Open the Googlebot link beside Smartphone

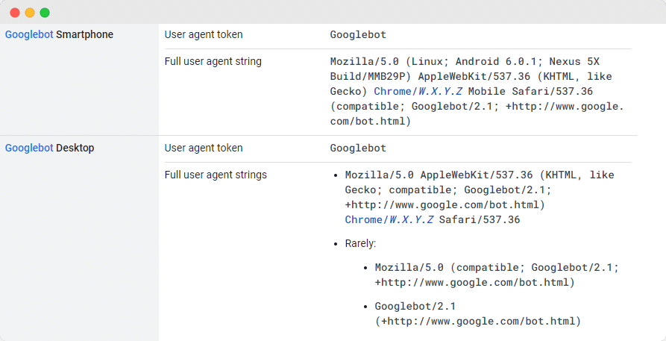(29, 35)
